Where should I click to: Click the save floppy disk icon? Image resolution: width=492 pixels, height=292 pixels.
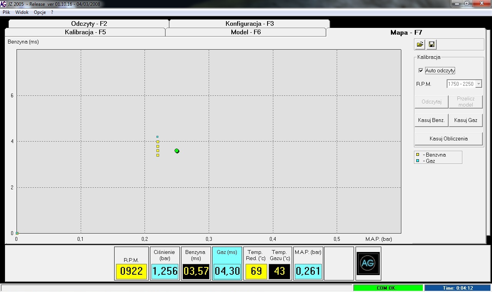(x=432, y=45)
